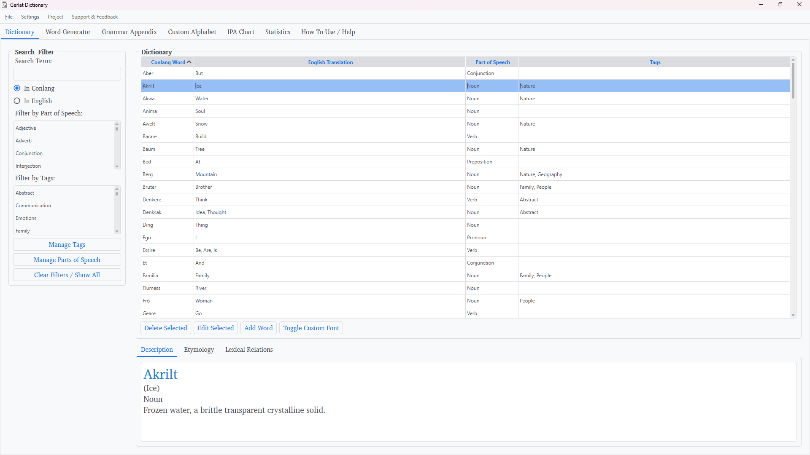
Task: Click Clear Filters / Show All
Action: click(67, 275)
